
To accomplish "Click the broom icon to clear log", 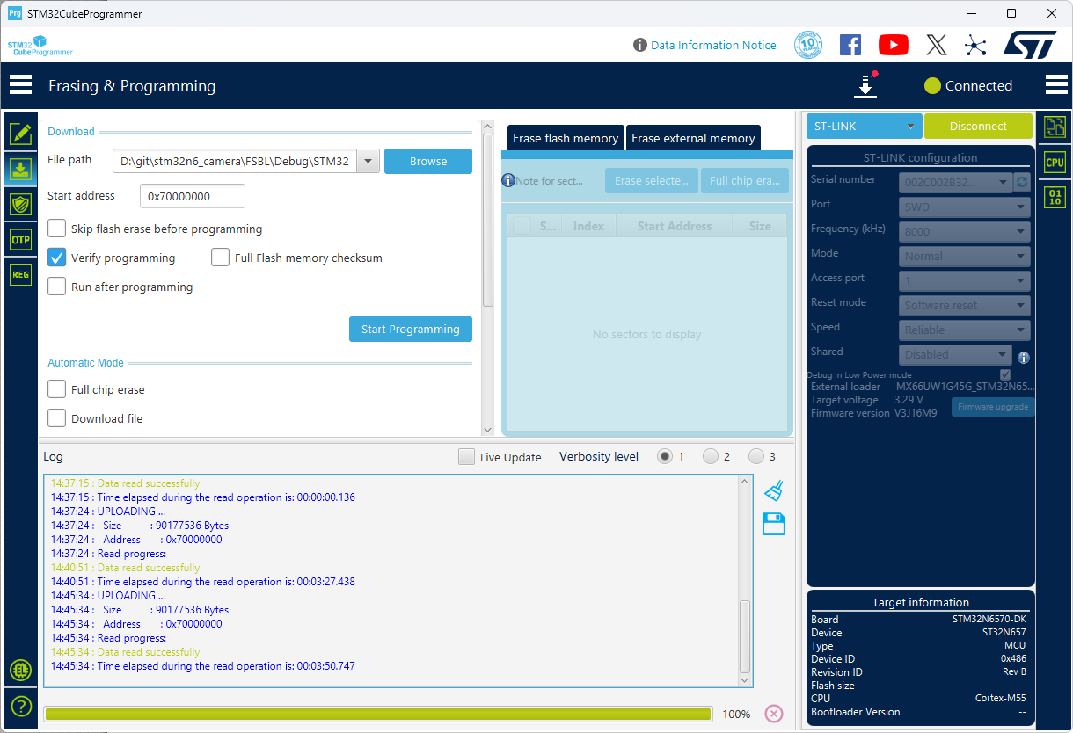I will tap(773, 490).
